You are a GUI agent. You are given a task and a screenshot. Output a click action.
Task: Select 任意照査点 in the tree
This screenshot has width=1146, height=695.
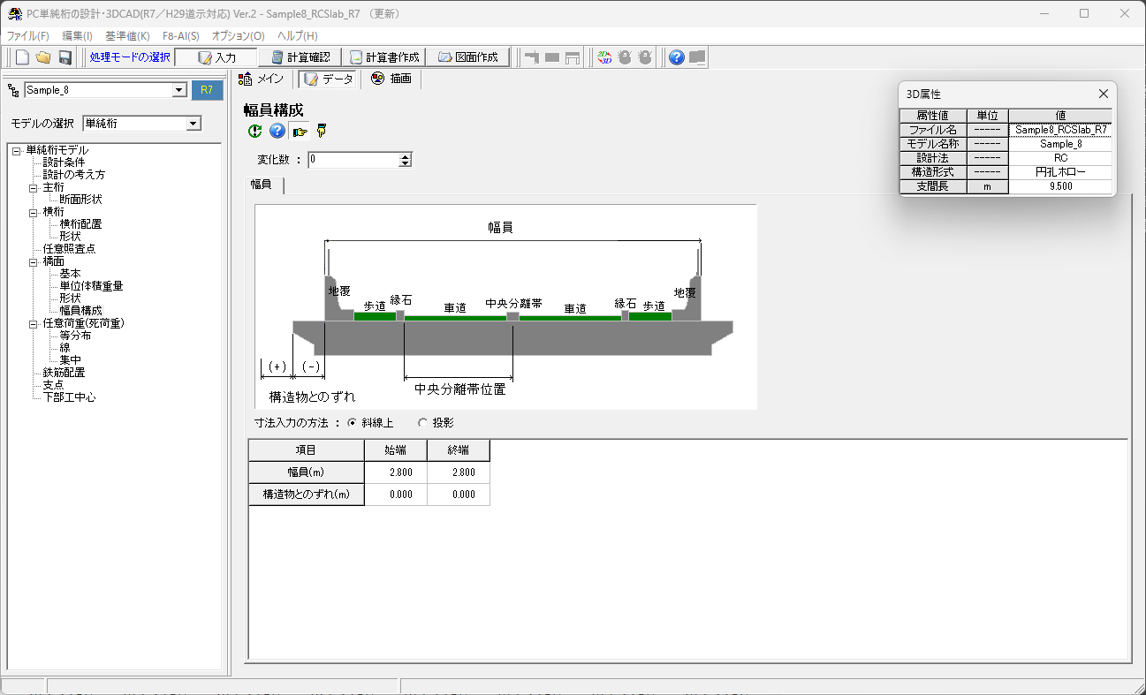[x=69, y=249]
